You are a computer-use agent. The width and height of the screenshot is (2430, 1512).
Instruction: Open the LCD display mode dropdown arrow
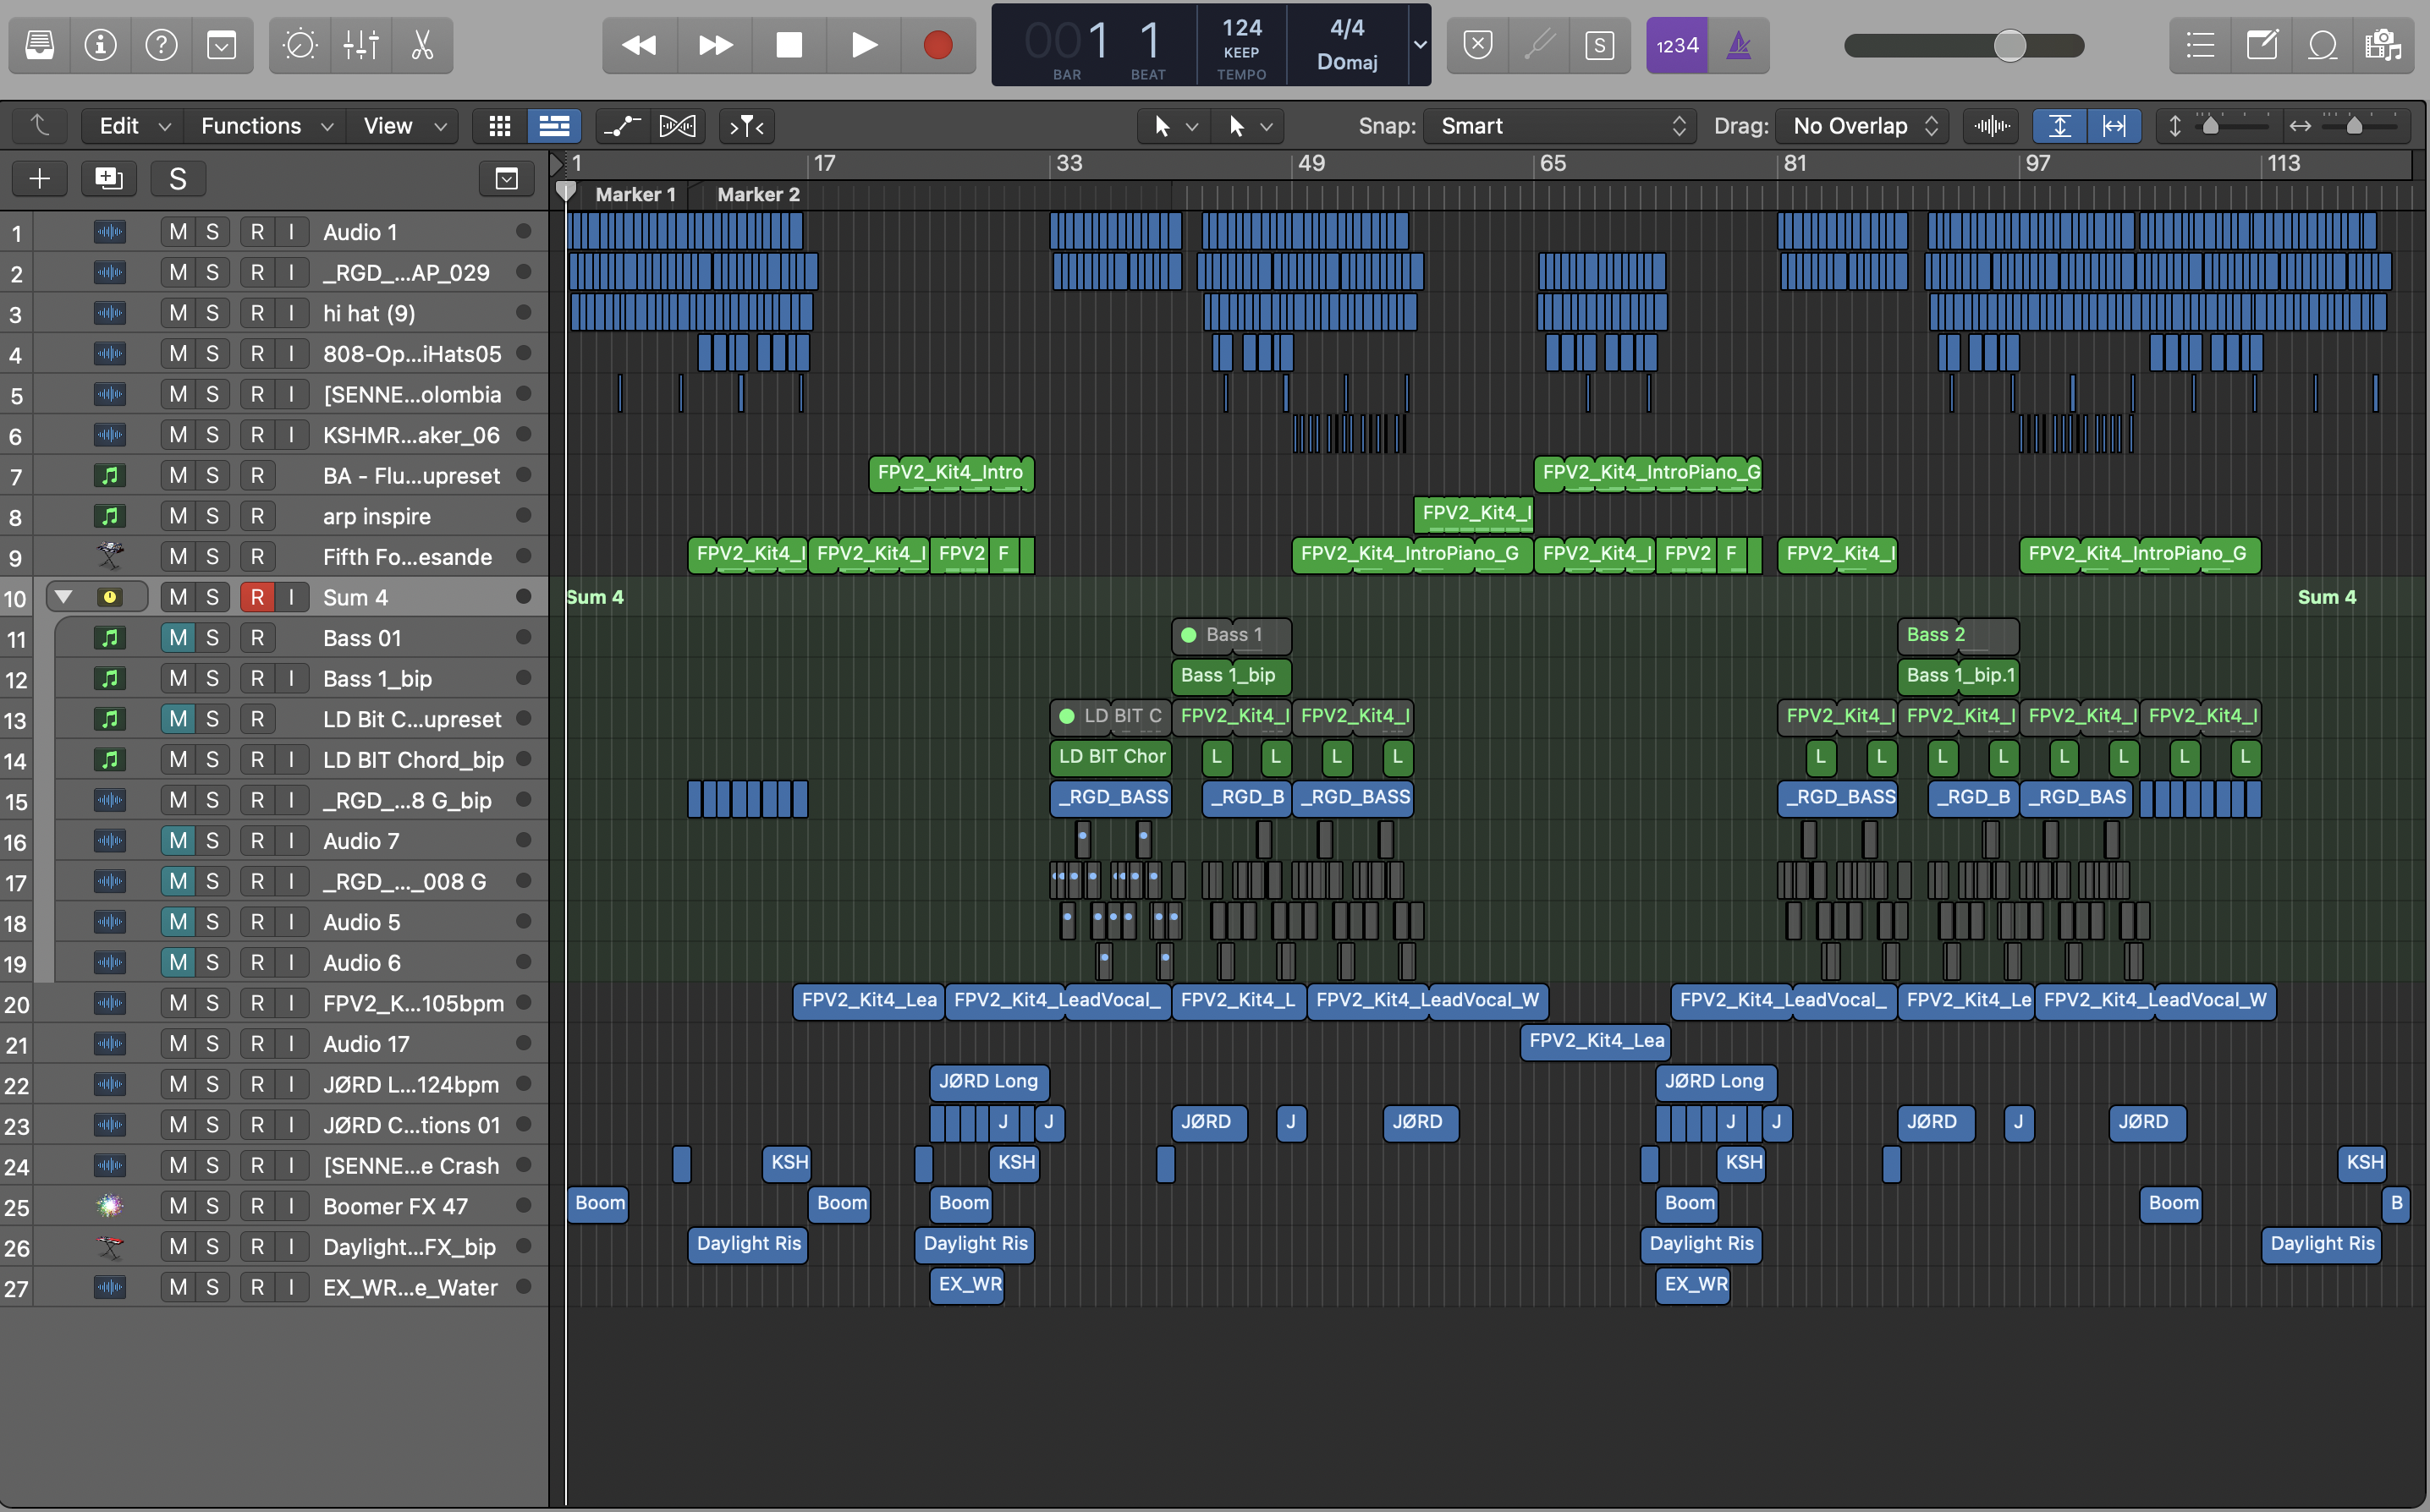pyautogui.click(x=1420, y=45)
